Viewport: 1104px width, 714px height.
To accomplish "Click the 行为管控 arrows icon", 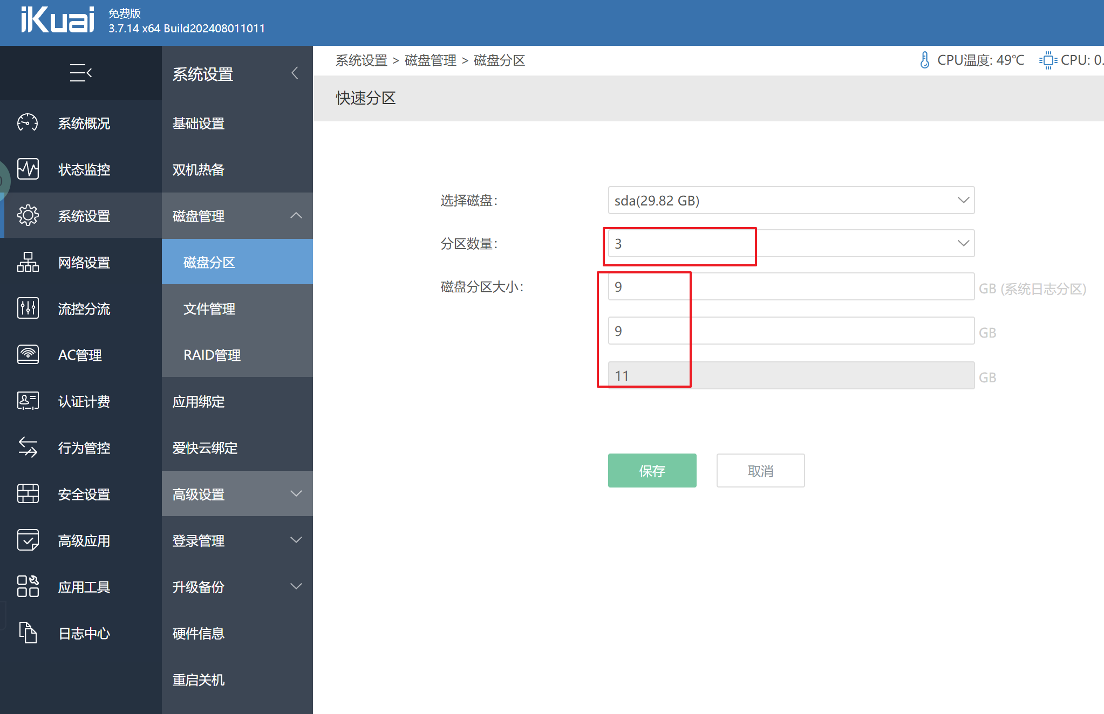I will click(x=28, y=448).
